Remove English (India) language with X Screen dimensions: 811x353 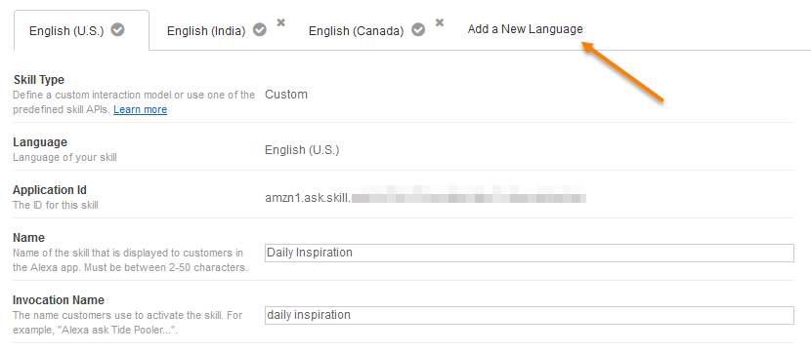[x=280, y=22]
